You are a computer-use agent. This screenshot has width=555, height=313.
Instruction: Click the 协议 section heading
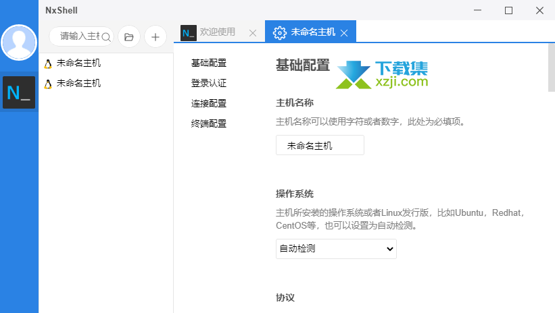[285, 297]
